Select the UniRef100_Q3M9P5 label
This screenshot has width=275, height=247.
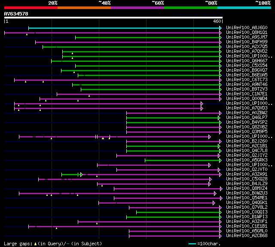pyautogui.click(x=247, y=132)
